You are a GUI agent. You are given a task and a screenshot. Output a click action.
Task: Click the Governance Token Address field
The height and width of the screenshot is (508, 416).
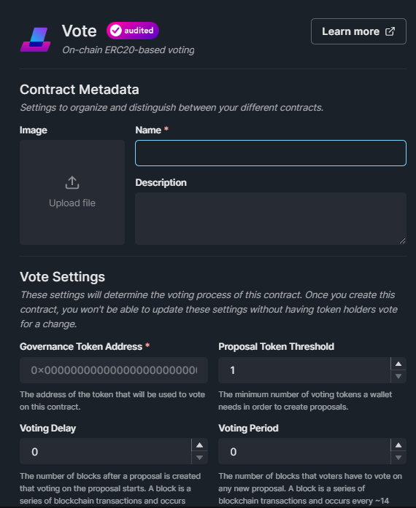[x=114, y=370]
